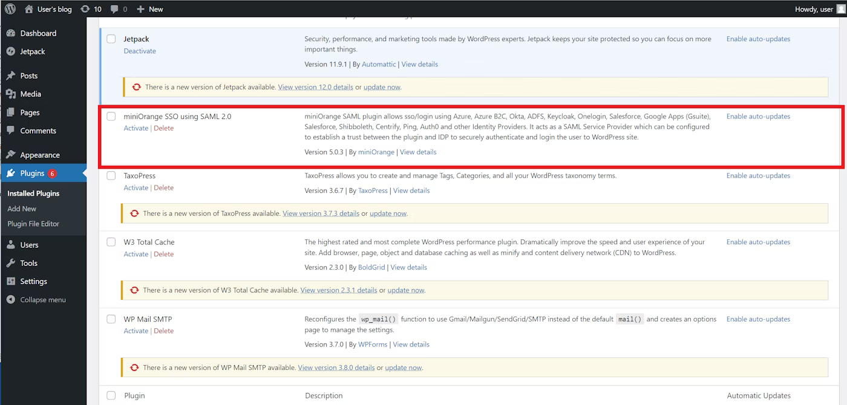
Task: Tick the W3 Total Cache checkbox
Action: [111, 242]
